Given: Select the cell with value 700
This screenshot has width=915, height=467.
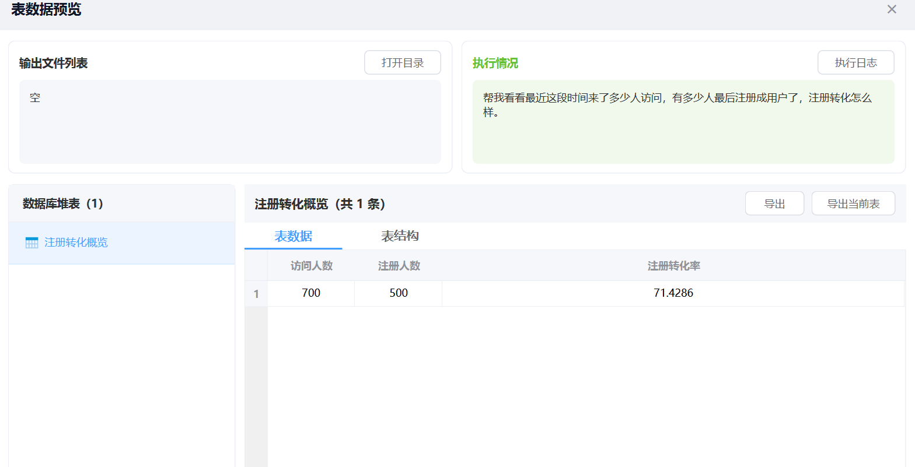Looking at the screenshot, I should point(311,293).
